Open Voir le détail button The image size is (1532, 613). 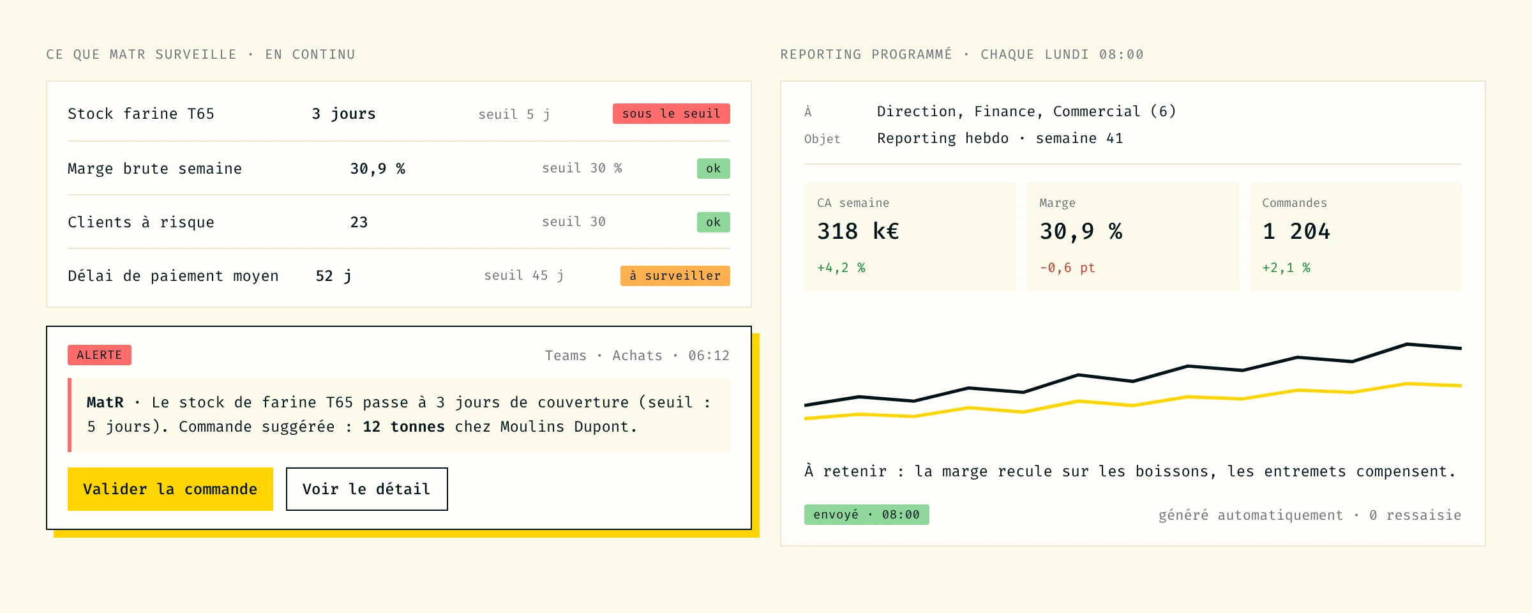(x=367, y=489)
